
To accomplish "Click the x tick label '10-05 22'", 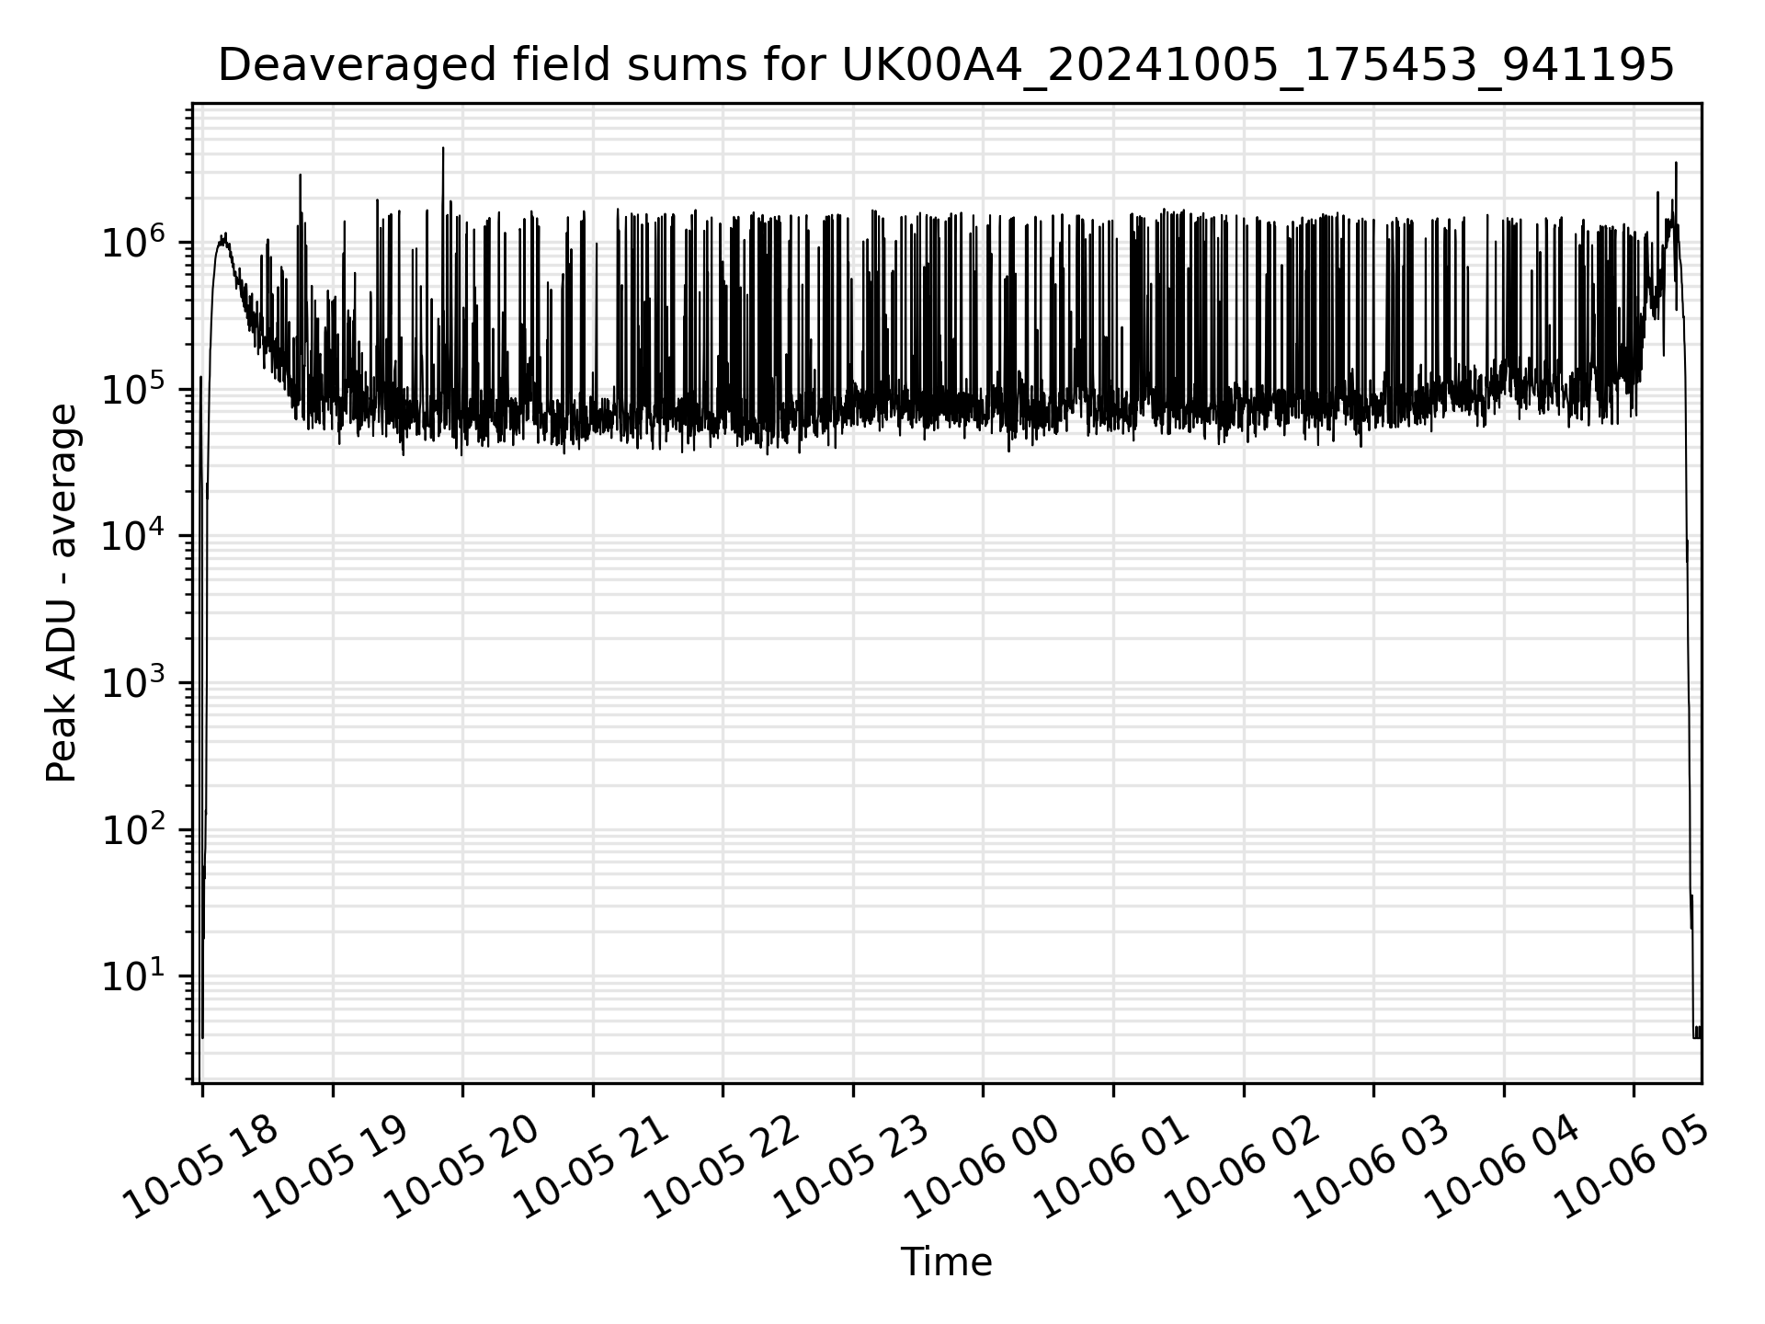I will tap(723, 1167).
